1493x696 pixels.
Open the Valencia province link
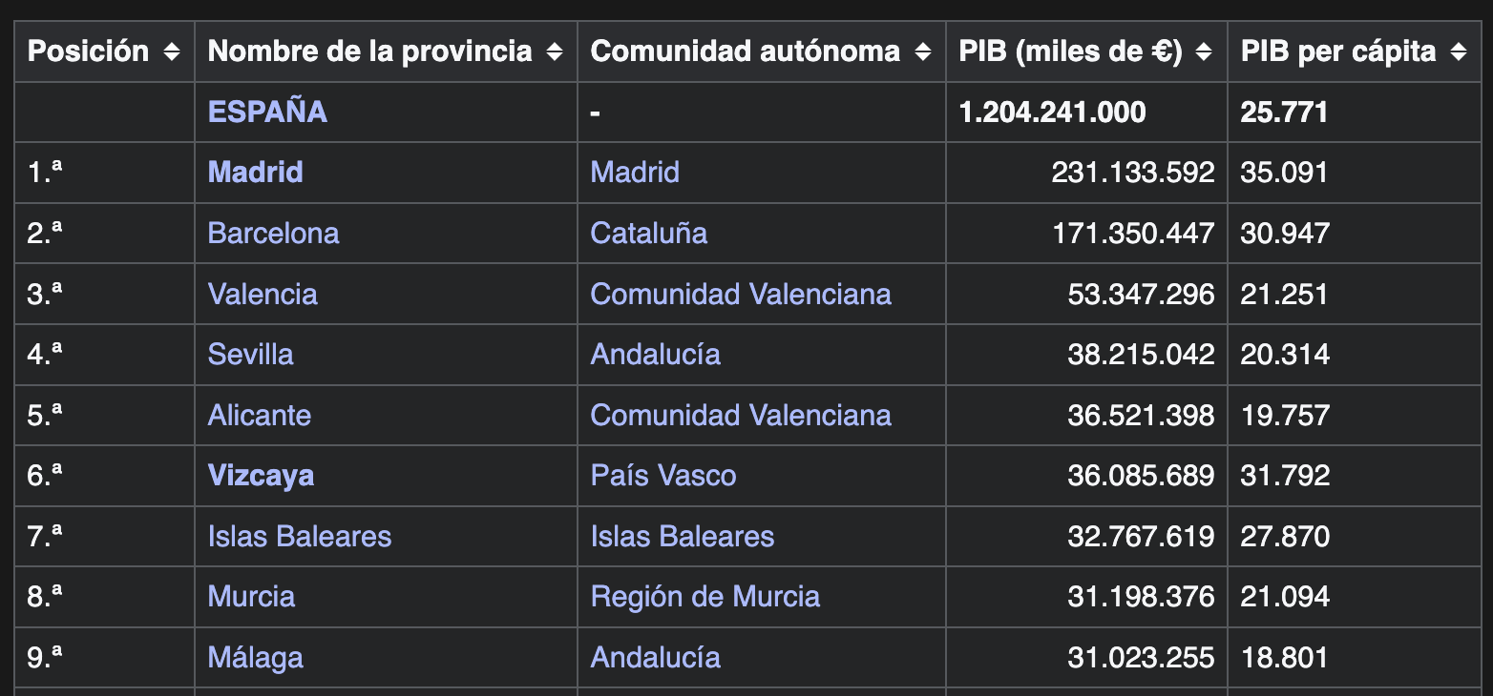263,294
